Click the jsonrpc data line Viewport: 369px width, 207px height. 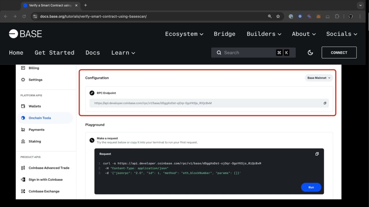click(x=173, y=173)
